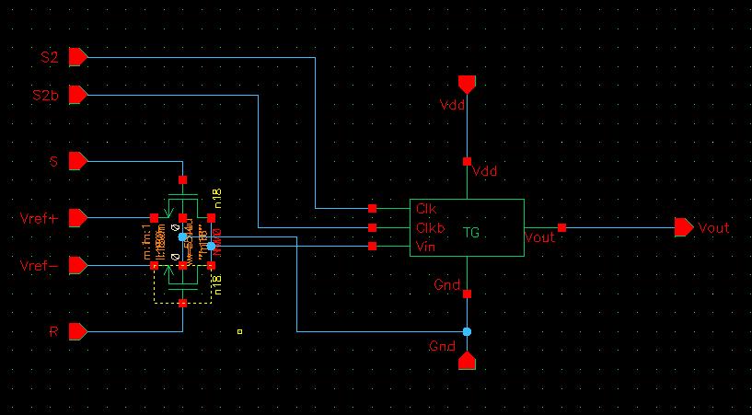Select the lower "n18" model label
Viewport: 752px width, 415px height.
coord(218,284)
